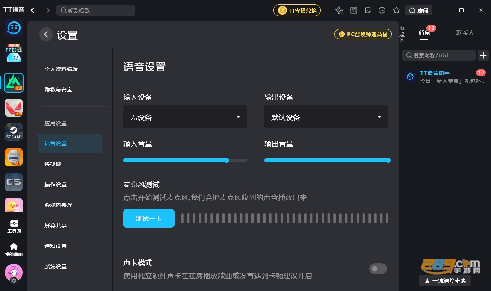Click the history clock icon in top bar

(x=382, y=10)
